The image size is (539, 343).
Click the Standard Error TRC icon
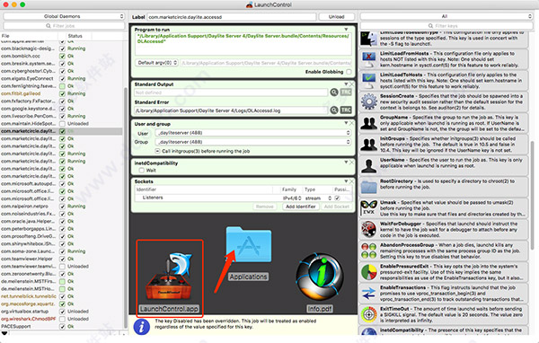[346, 110]
